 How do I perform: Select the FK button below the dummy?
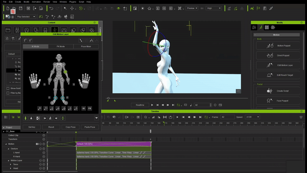[x=90, y=108]
